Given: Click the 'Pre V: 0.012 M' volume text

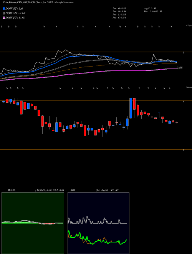Looking at the screenshot, I should point(152,12).
